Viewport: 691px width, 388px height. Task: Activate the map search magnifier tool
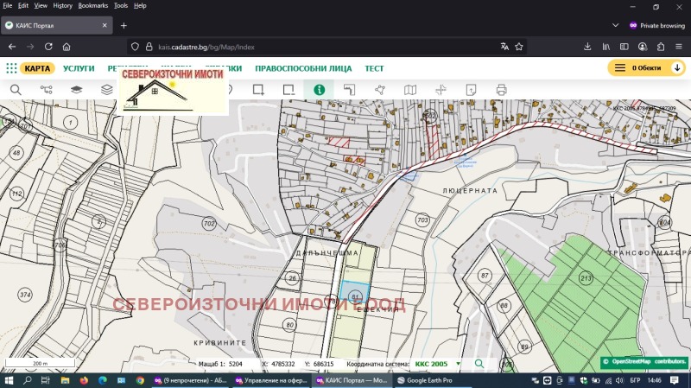coord(16,90)
